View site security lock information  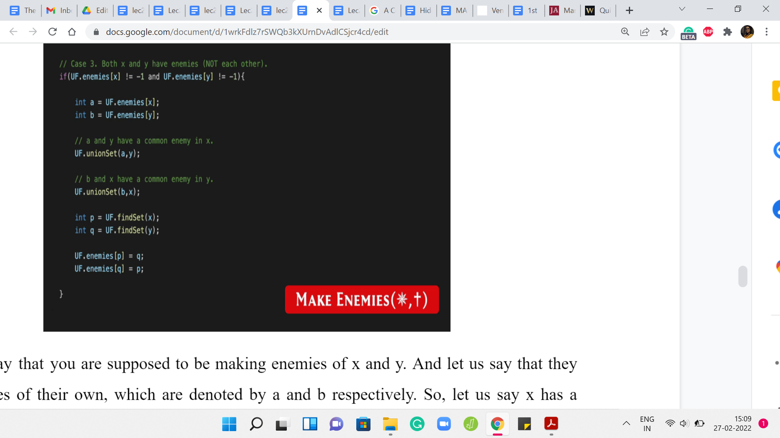click(96, 32)
